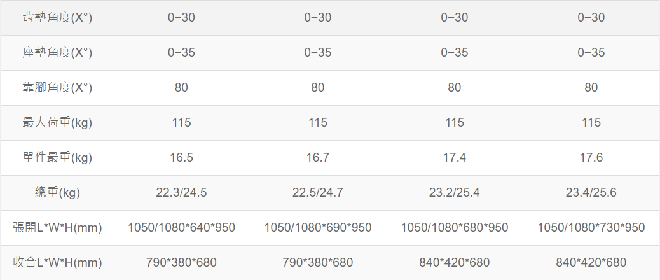Click the 22.3/24.5 total weight cell
Viewport: 660px width, 280px height.
click(x=181, y=193)
